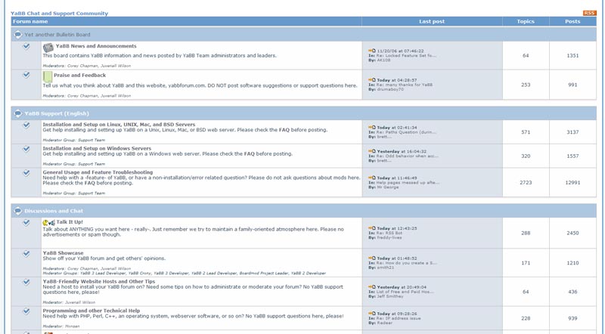Open last post Re: RSS Bot
Image resolution: width=605 pixels, height=334 pixels.
pos(389,233)
